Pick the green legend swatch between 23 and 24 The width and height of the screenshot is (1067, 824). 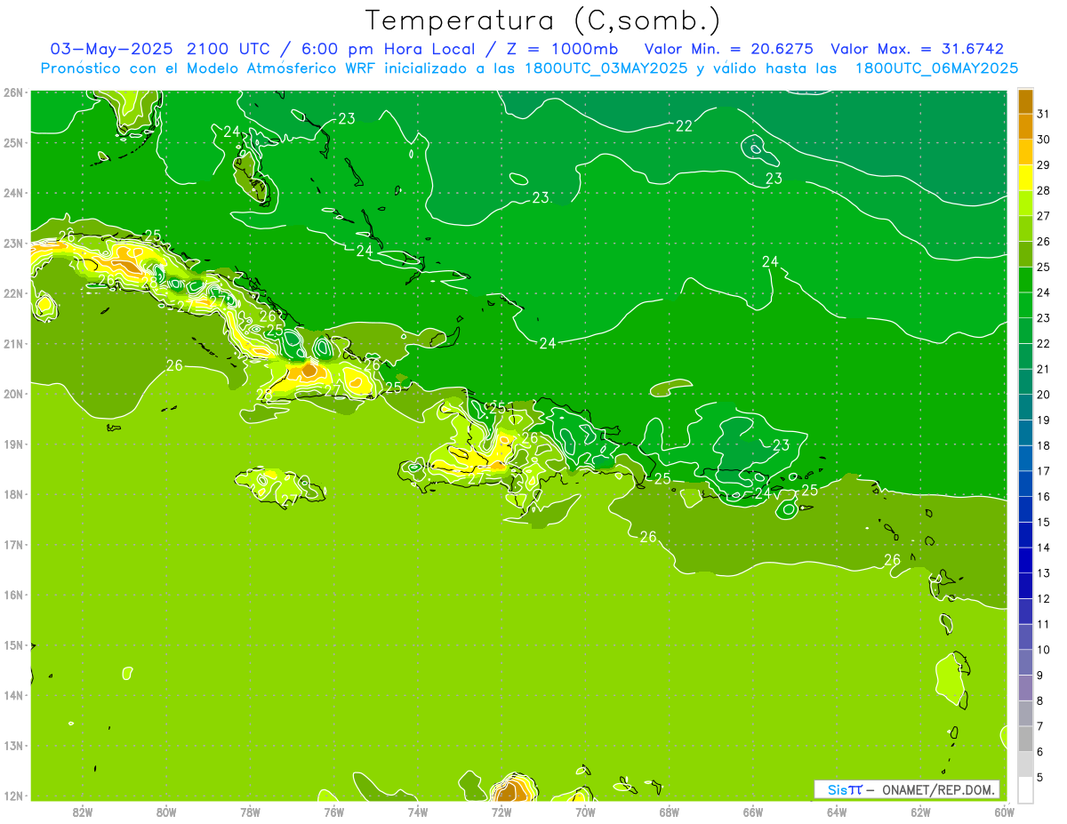point(1025,306)
